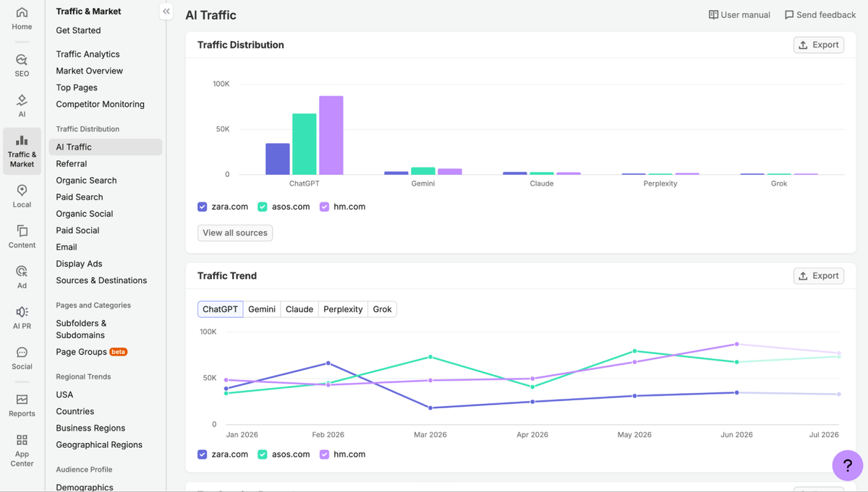This screenshot has width=868, height=492.
Task: Open Sources & Destinations
Action: tap(101, 280)
